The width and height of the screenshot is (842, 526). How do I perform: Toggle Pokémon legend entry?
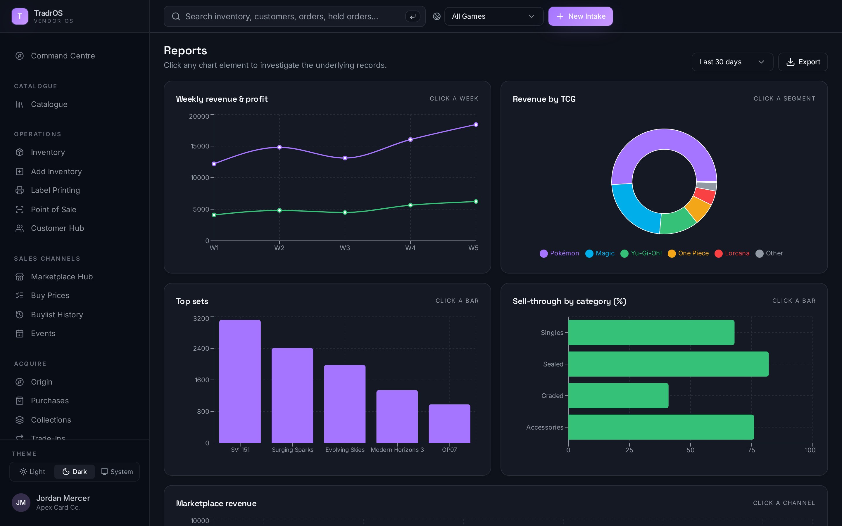[x=559, y=253]
